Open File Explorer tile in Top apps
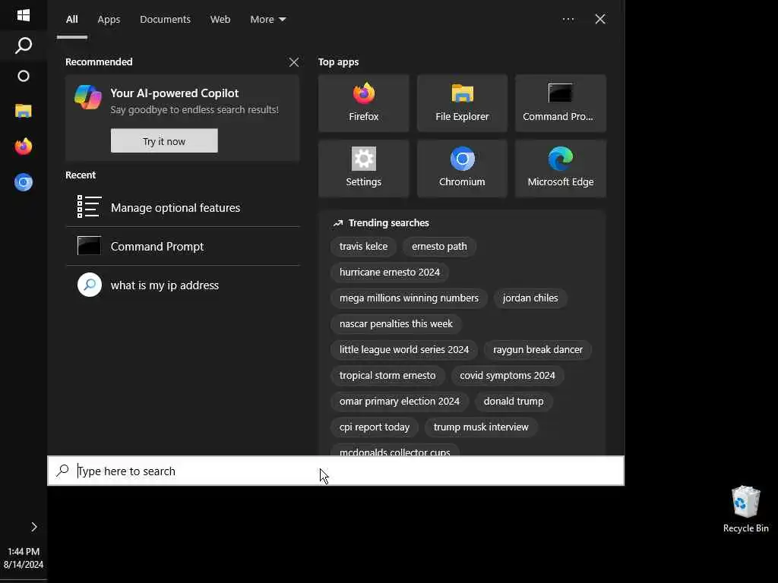The image size is (778, 583). point(462,103)
